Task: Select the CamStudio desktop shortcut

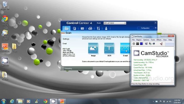Action: pos(5,62)
